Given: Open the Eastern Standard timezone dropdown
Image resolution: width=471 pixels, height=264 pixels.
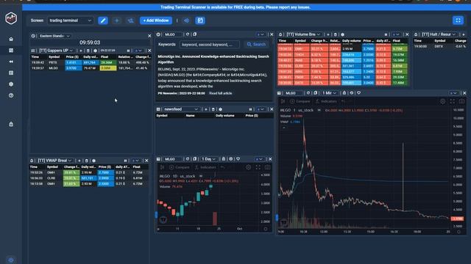Looking at the screenshot, I should click(x=54, y=36).
